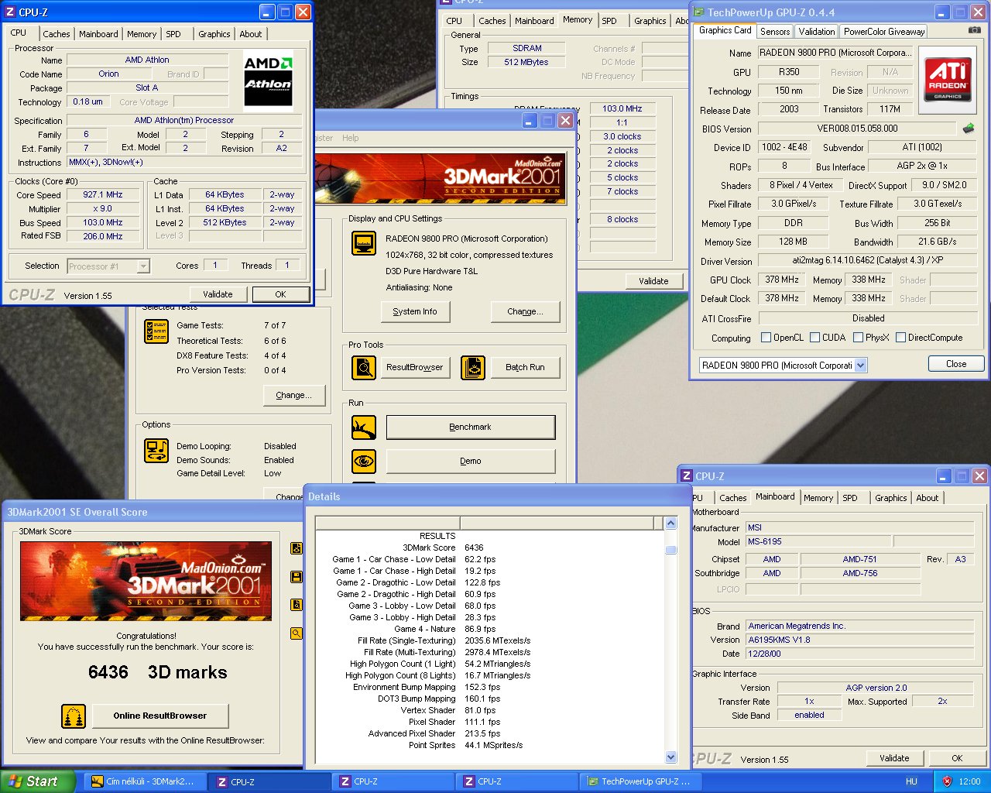Click the '6436 3D marks' score text
This screenshot has width=991, height=793.
pyautogui.click(x=158, y=672)
